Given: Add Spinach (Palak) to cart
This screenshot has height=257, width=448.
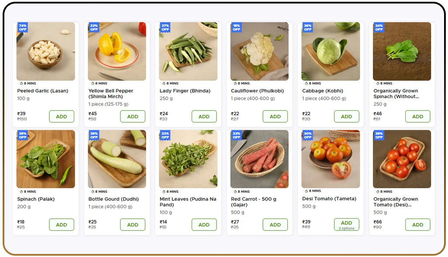Looking at the screenshot, I should [62, 225].
